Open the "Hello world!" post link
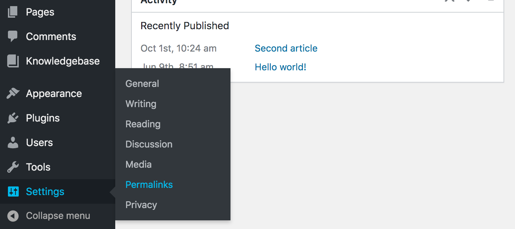The width and height of the screenshot is (515, 229). [281, 67]
